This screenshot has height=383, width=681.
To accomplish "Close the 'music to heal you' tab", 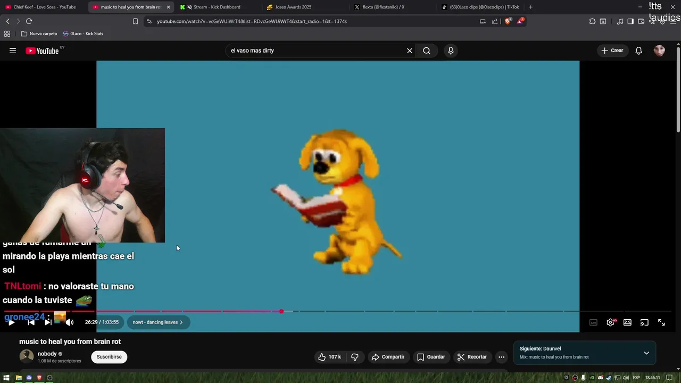I will point(168,7).
